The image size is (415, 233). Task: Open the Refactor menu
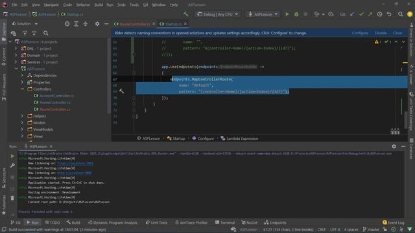(x=83, y=5)
